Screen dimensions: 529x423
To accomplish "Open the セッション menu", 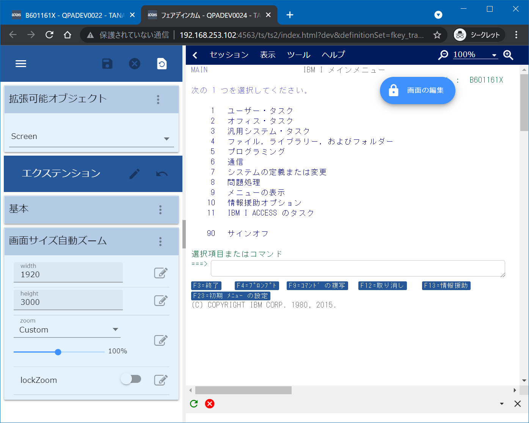I will click(x=229, y=55).
